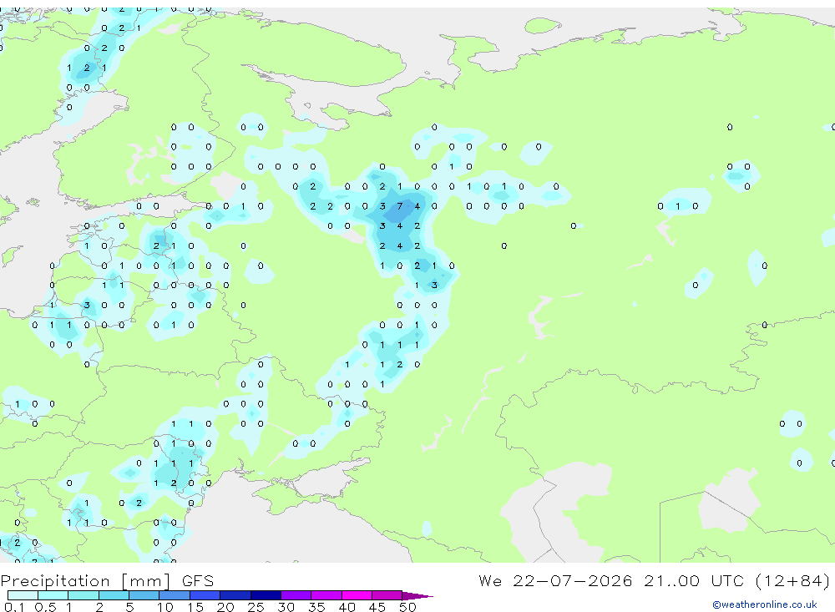Select the 45–50 mm legend swatch
This screenshot has width=835, height=612.
pos(387,595)
